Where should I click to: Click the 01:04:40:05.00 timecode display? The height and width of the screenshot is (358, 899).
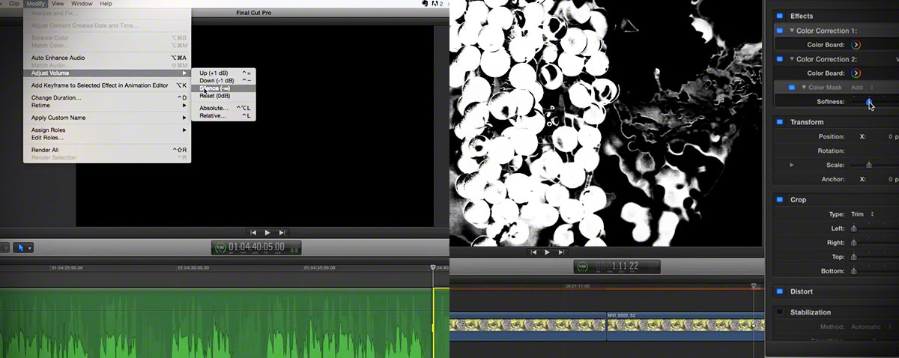click(256, 247)
